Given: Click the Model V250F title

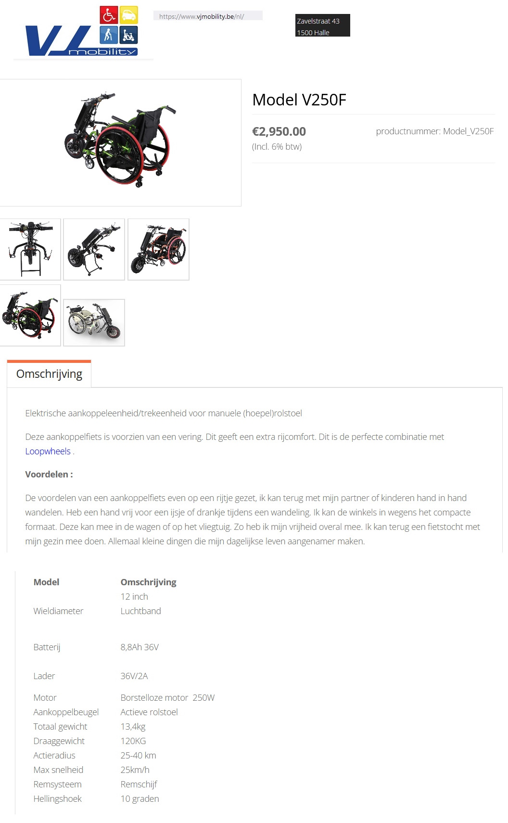Looking at the screenshot, I should [x=299, y=100].
